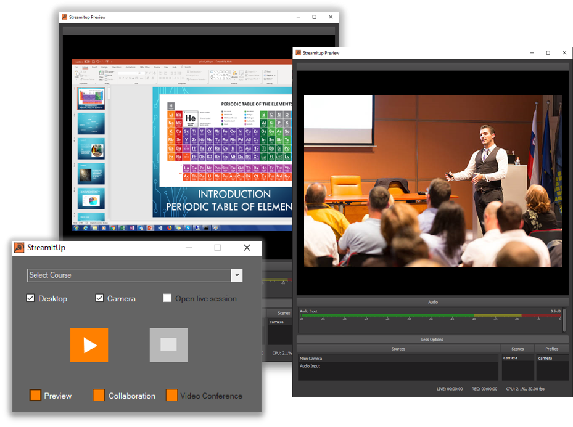Click the Scenes header in camera preview window
This screenshot has width=573, height=427.
517,349
